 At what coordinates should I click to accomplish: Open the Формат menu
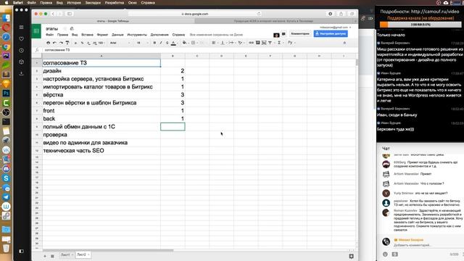[102, 35]
